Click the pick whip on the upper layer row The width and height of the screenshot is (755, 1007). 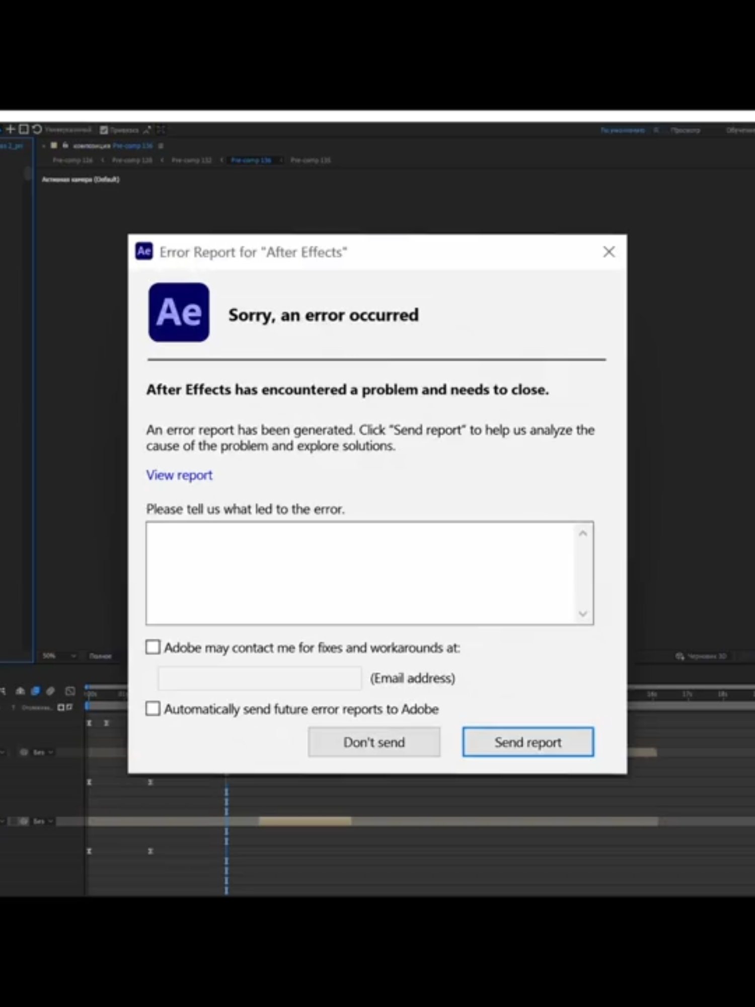tap(24, 752)
